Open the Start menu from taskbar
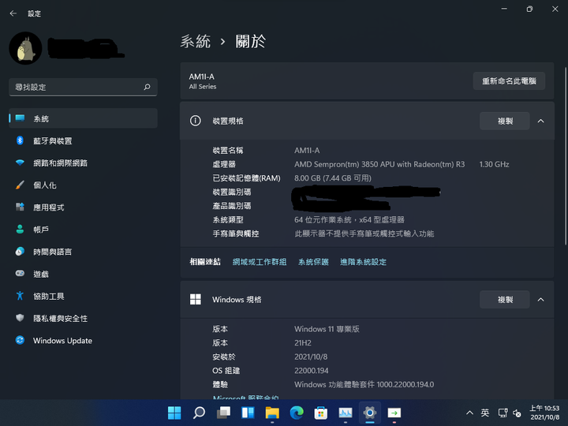This screenshot has width=568, height=426. click(174, 413)
